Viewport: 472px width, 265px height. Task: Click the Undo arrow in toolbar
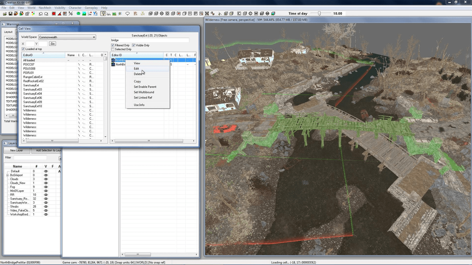tap(41, 14)
